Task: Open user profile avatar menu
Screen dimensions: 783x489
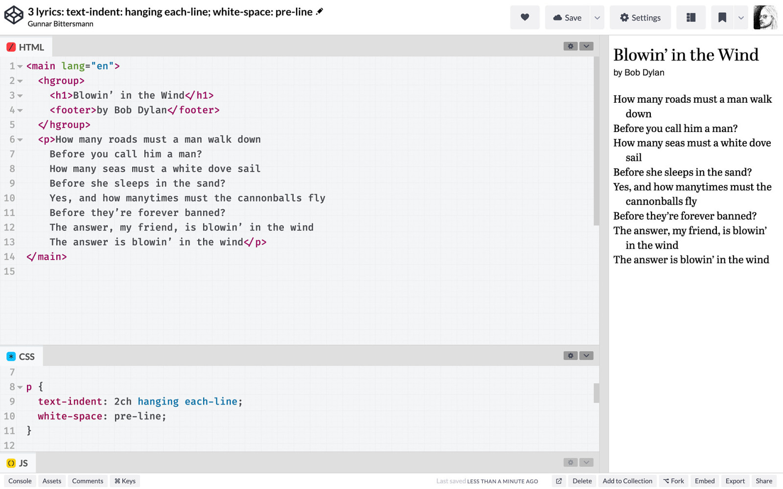Action: 765,18
